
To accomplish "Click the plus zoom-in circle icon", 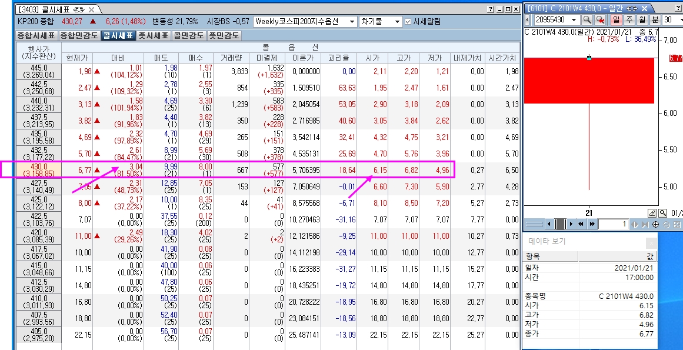I will click(x=656, y=224).
